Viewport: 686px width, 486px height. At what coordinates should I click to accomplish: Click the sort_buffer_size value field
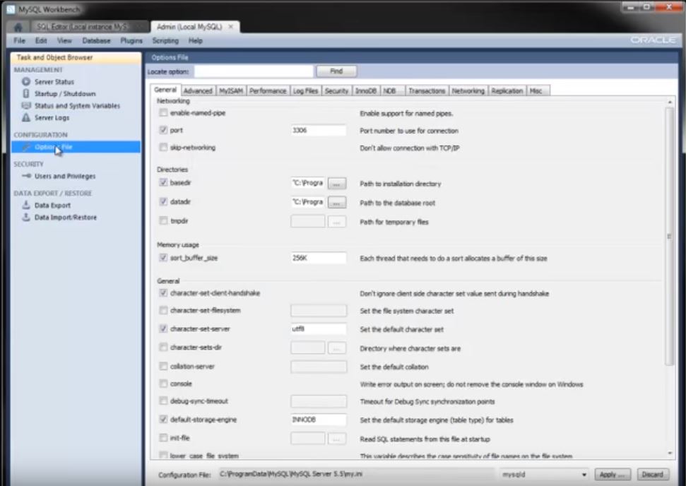tap(318, 258)
